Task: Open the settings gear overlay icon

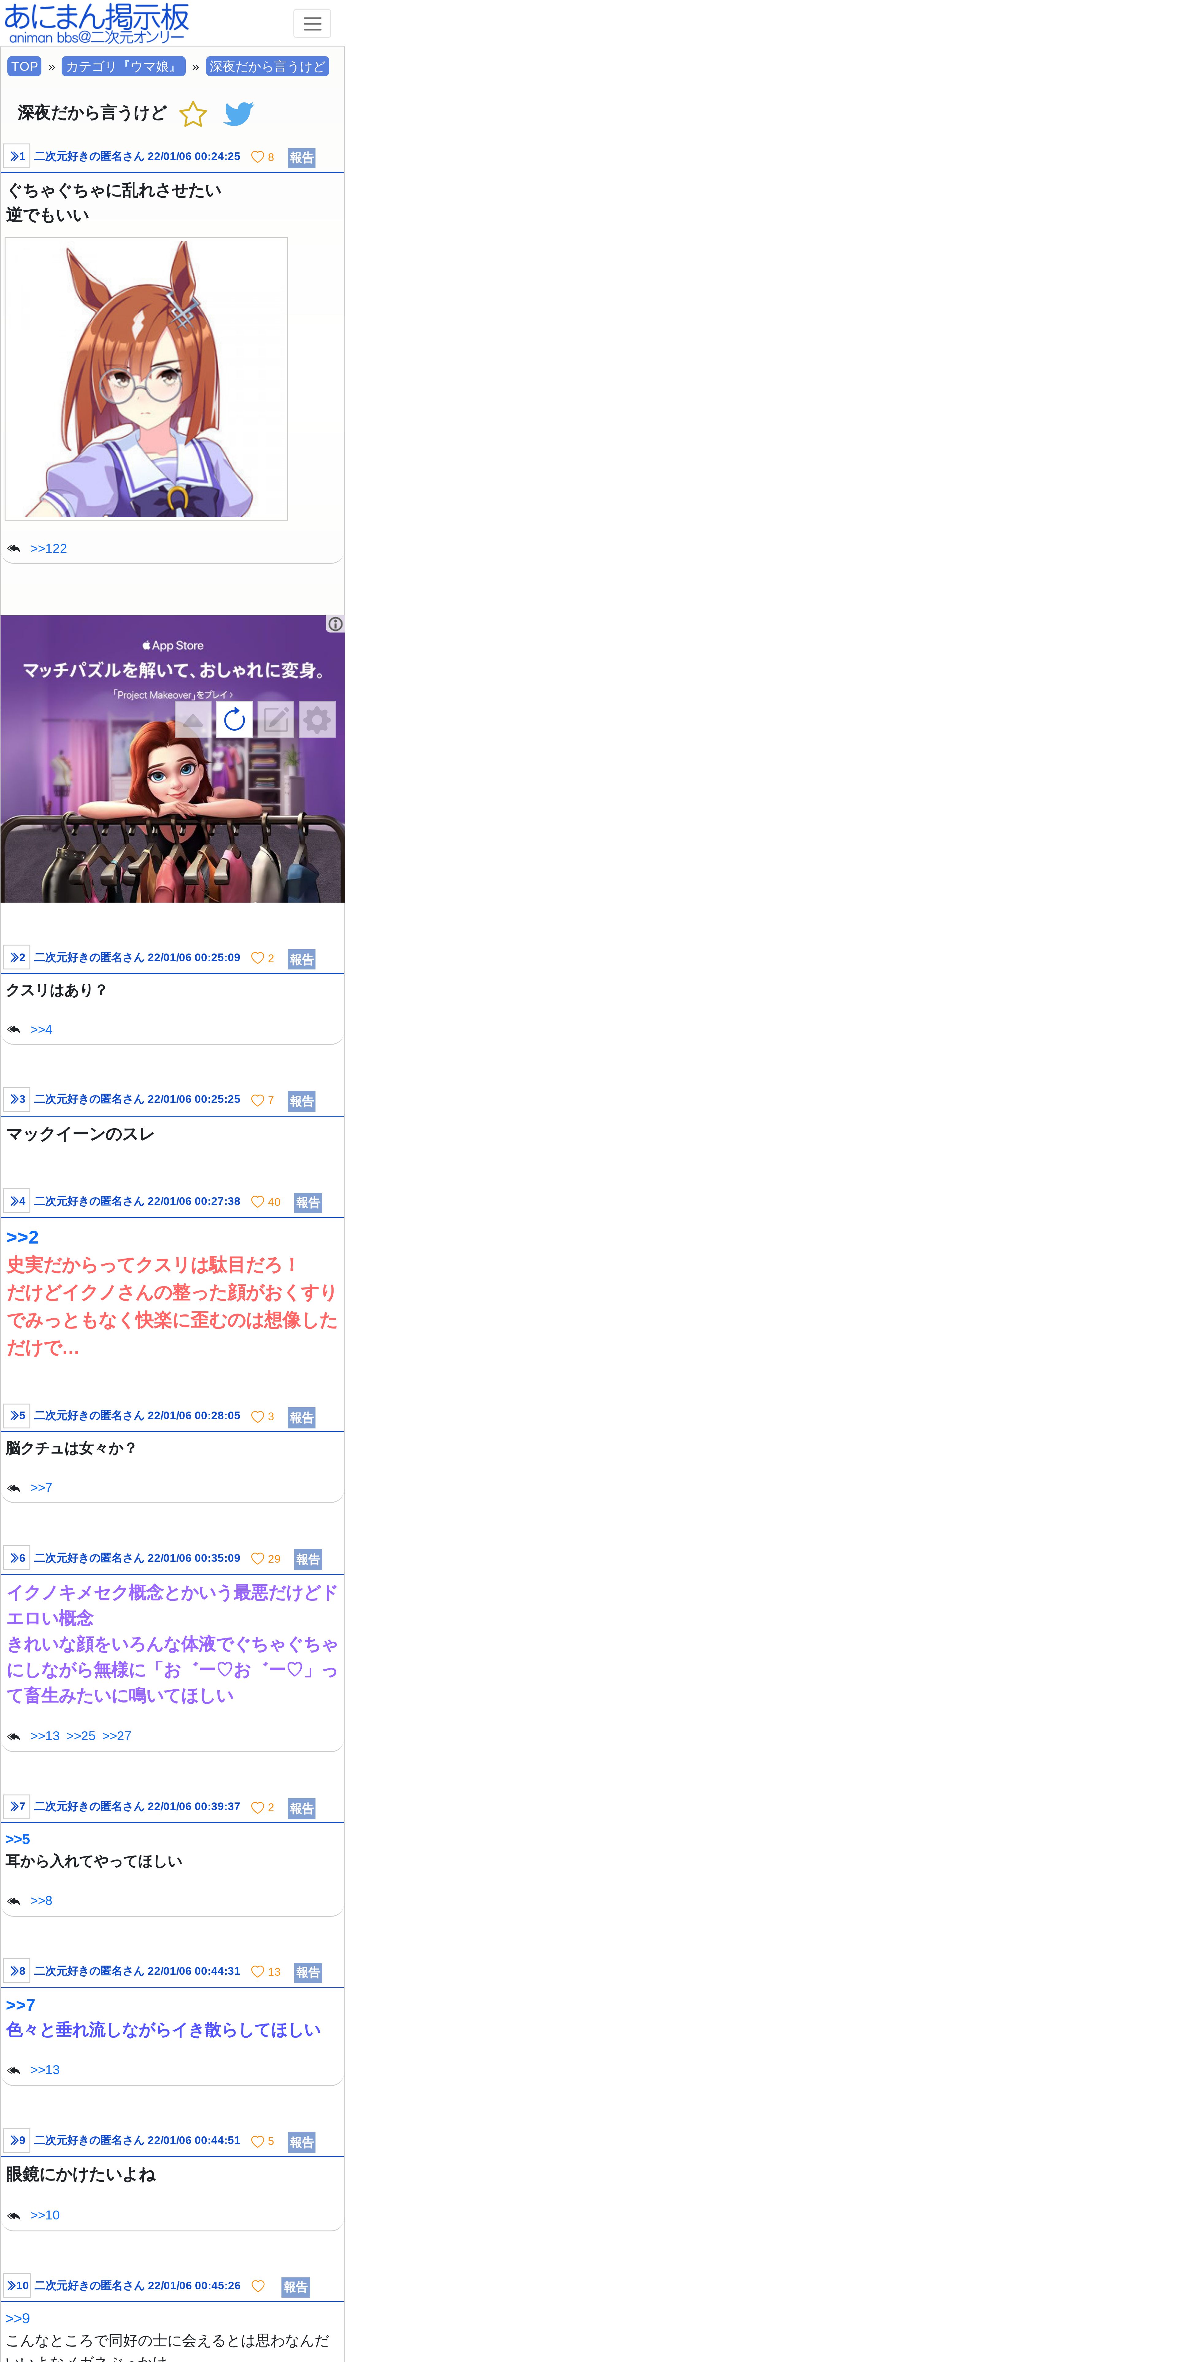Action: pos(317,720)
